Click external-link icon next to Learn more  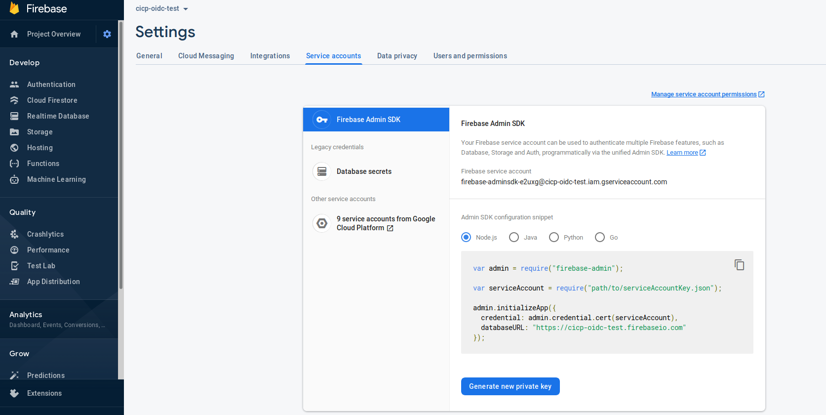(x=703, y=153)
